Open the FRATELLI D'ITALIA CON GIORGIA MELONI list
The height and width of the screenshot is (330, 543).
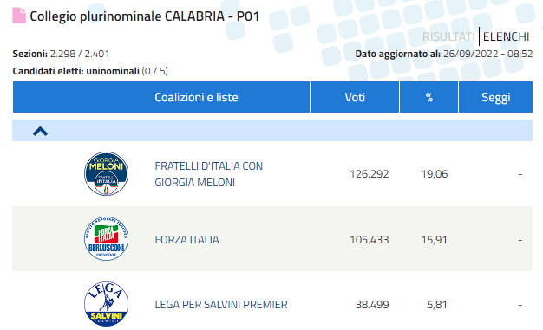point(209,174)
